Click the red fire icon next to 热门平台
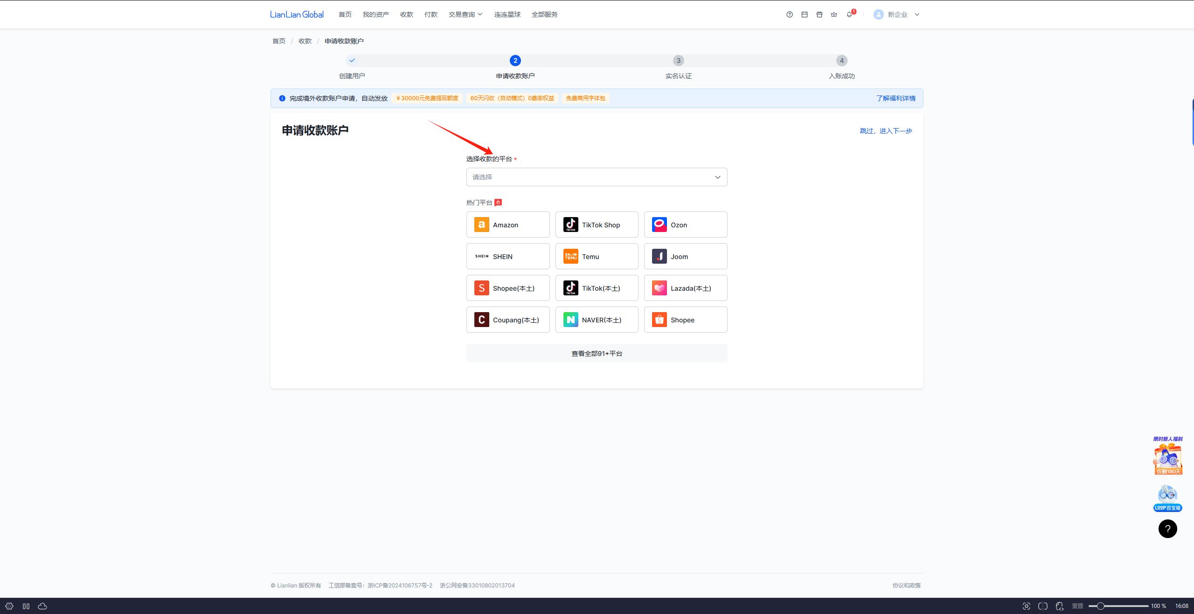1194x614 pixels. point(498,202)
